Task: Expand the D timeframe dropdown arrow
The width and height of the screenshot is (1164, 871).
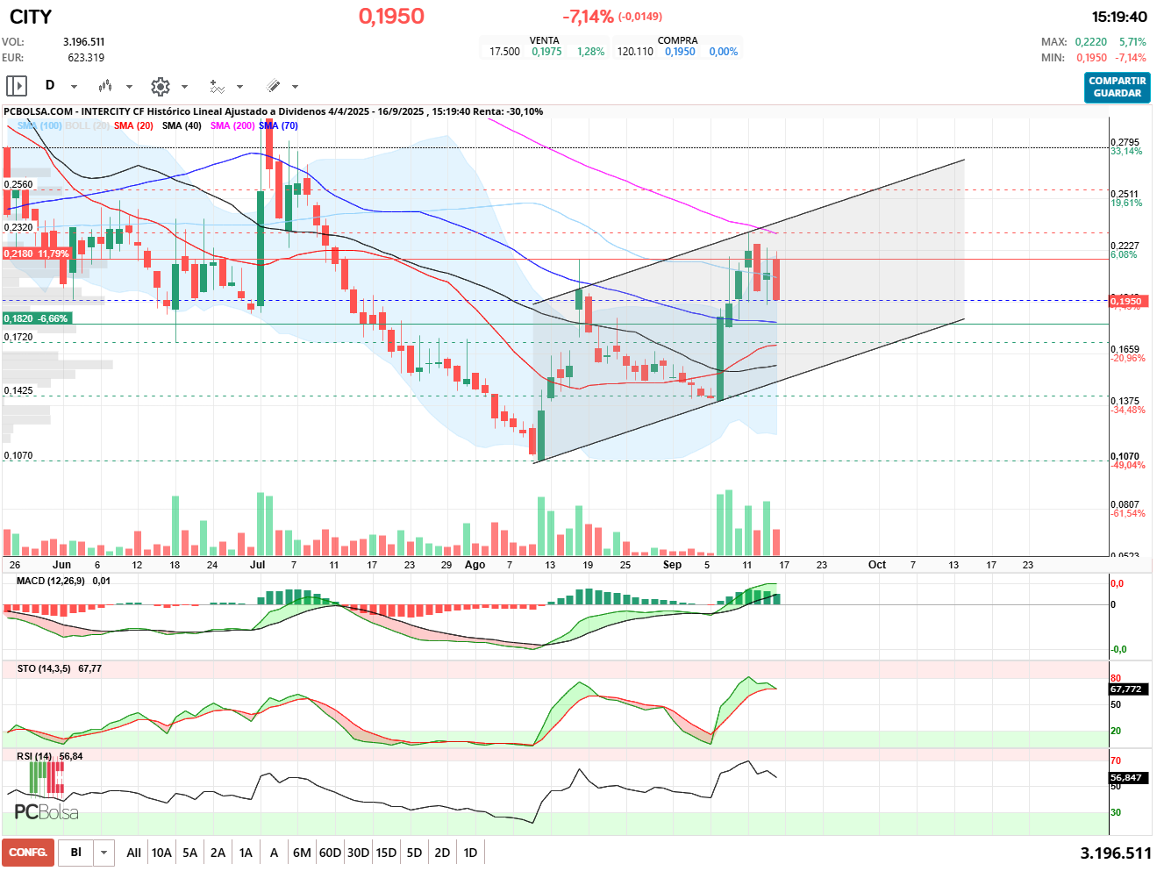Action: tap(74, 87)
